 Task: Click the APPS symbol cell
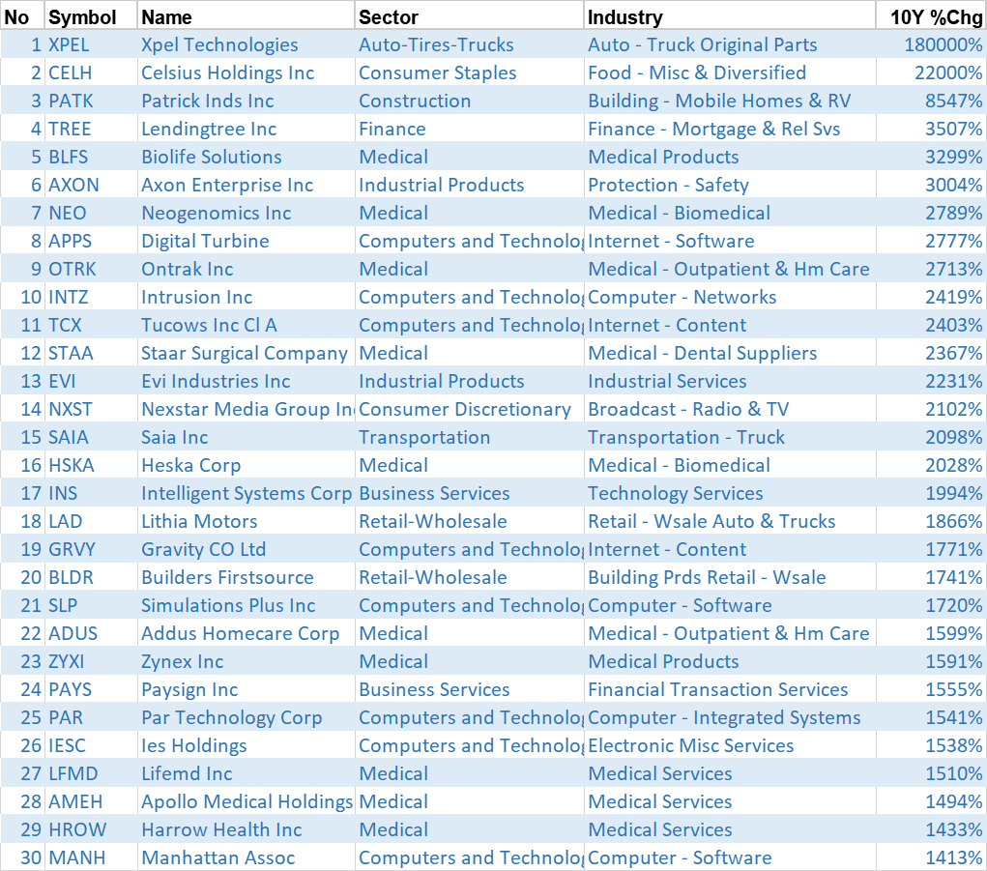pos(91,241)
